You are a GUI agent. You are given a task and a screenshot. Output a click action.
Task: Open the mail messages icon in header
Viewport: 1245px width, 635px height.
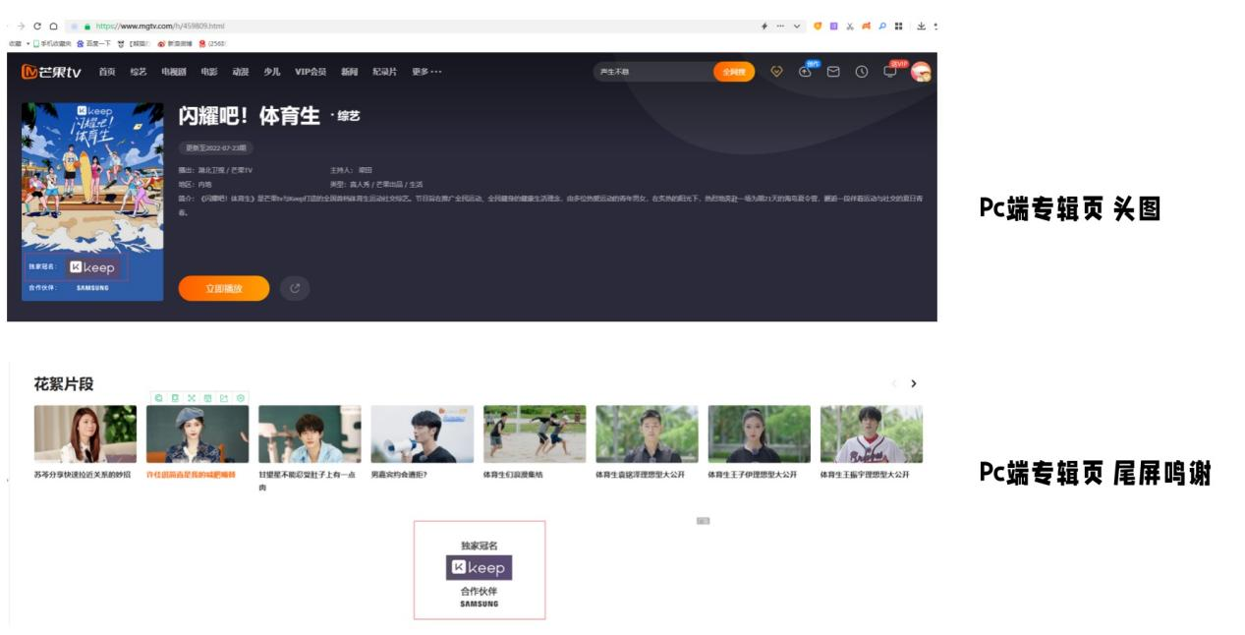[x=832, y=72]
